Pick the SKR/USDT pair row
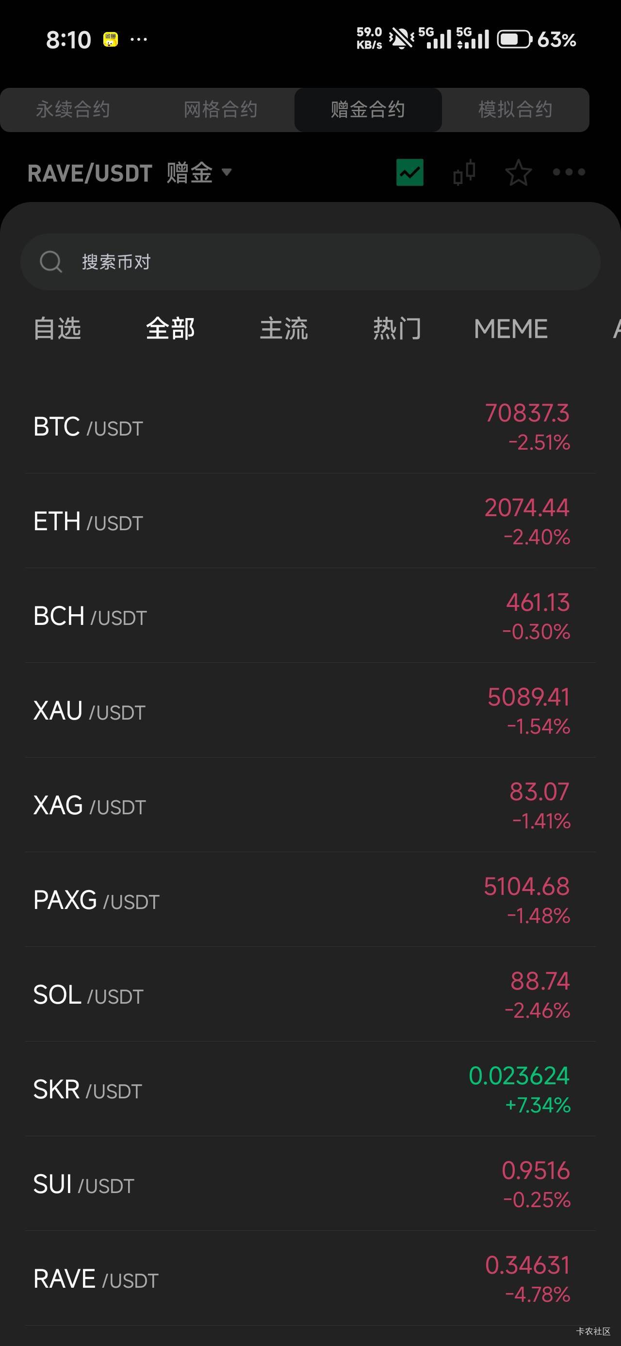 [310, 1090]
